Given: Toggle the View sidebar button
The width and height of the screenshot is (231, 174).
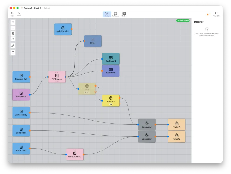Looking at the screenshot, I should (13, 14).
